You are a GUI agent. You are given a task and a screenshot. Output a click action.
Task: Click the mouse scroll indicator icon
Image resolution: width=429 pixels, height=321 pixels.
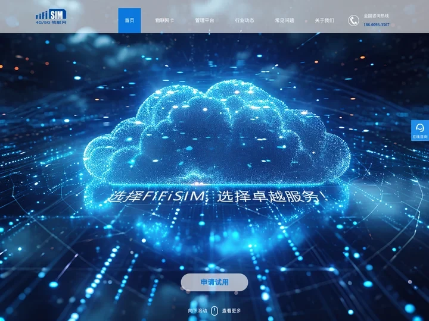214,311
